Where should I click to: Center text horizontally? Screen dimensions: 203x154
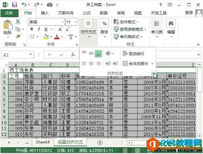coord(91,63)
